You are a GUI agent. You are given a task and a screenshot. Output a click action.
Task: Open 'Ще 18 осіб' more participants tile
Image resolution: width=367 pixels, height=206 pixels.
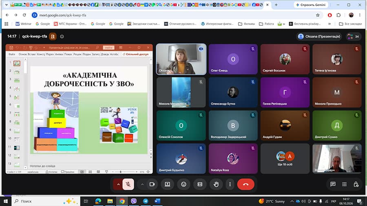tap(285, 159)
